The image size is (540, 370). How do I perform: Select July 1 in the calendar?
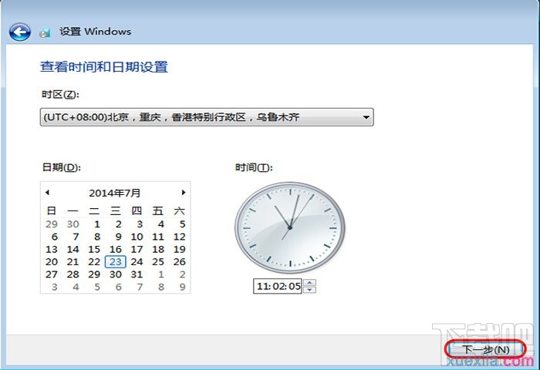coord(97,224)
